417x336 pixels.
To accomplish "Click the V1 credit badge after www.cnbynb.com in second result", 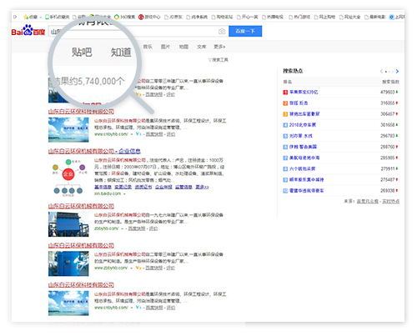I will pyautogui.click(x=138, y=134).
